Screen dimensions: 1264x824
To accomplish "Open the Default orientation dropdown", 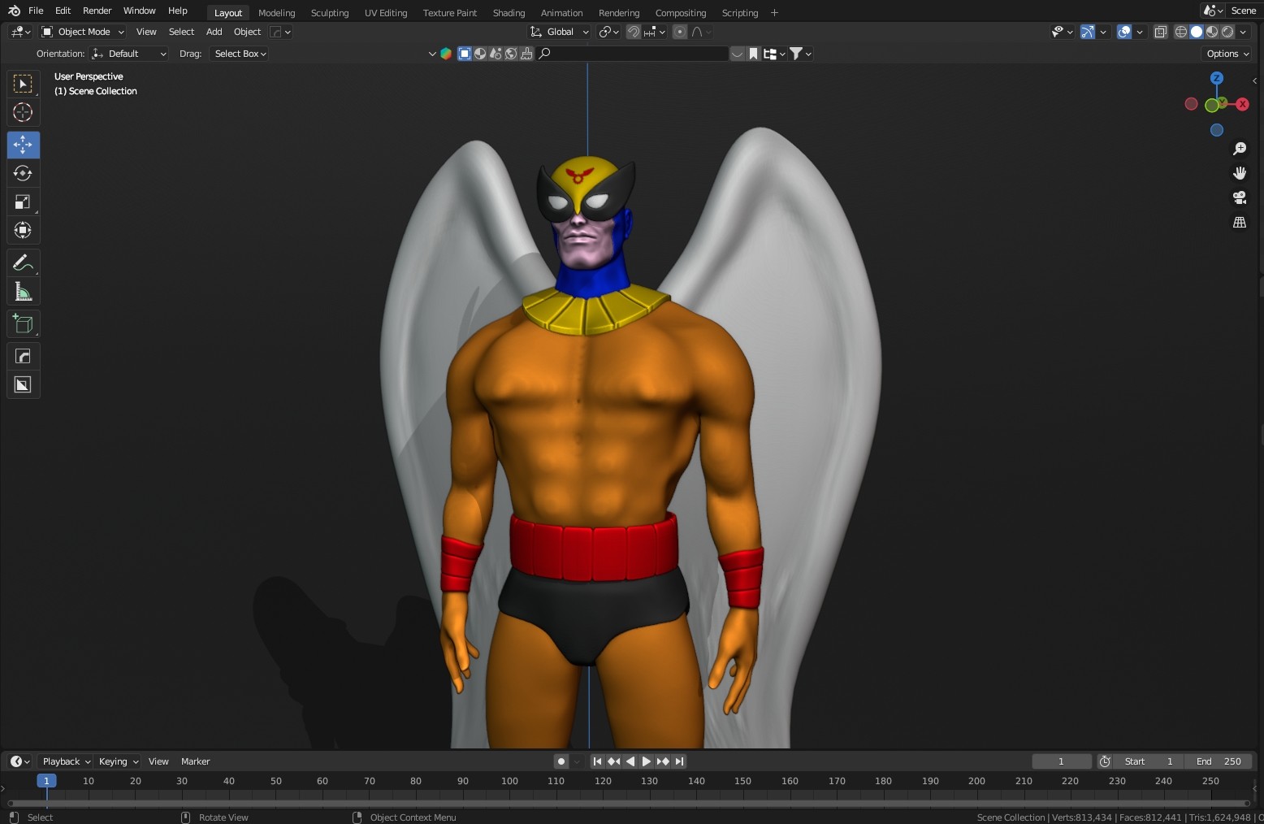I will [x=129, y=54].
